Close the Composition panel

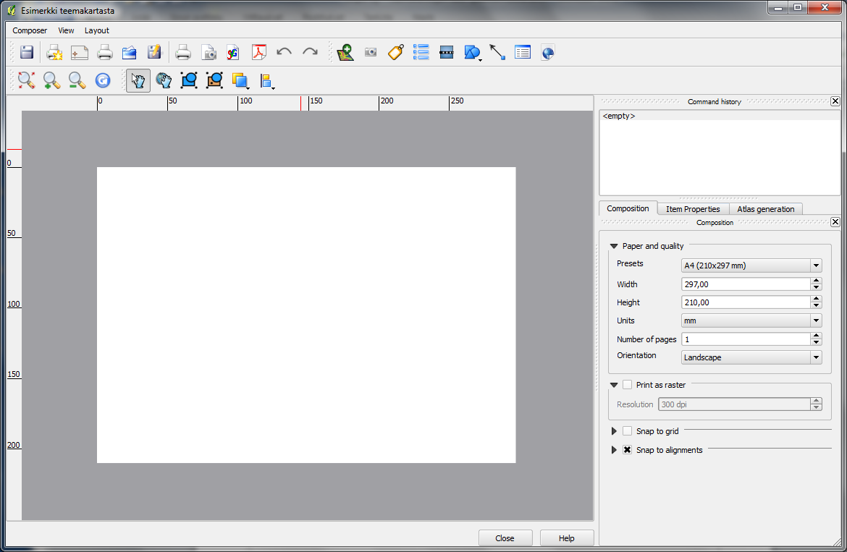coord(835,222)
